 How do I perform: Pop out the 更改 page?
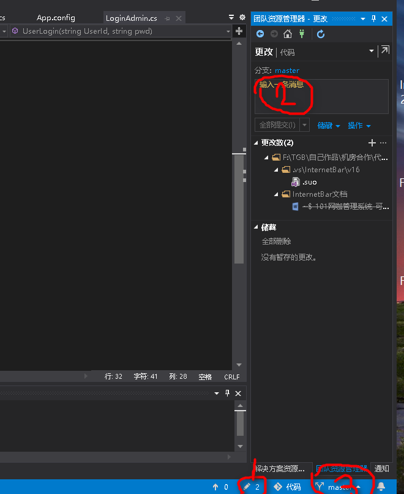click(385, 50)
